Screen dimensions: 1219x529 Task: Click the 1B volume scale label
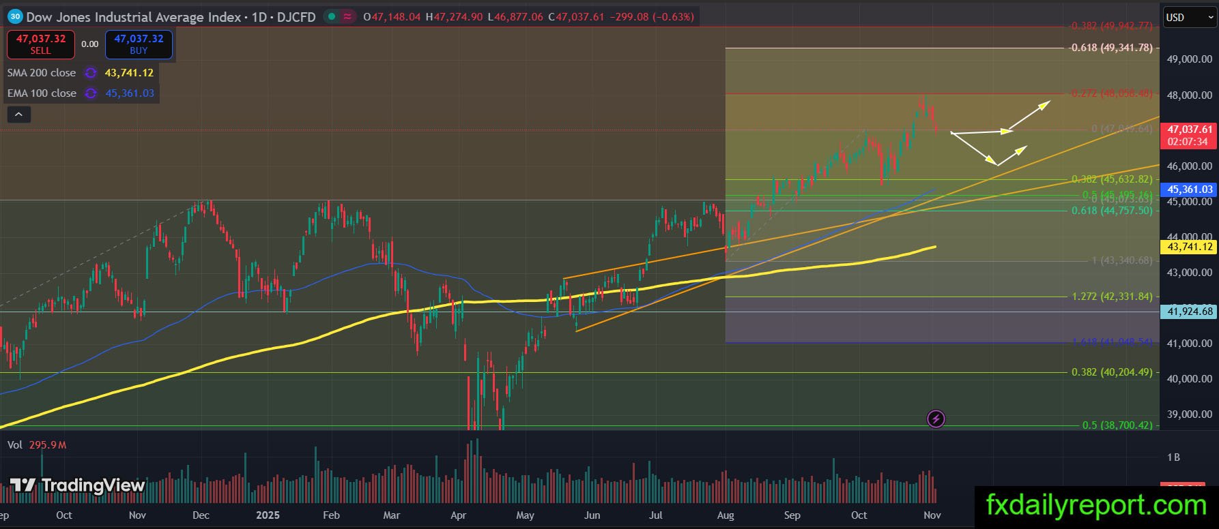(x=1173, y=457)
